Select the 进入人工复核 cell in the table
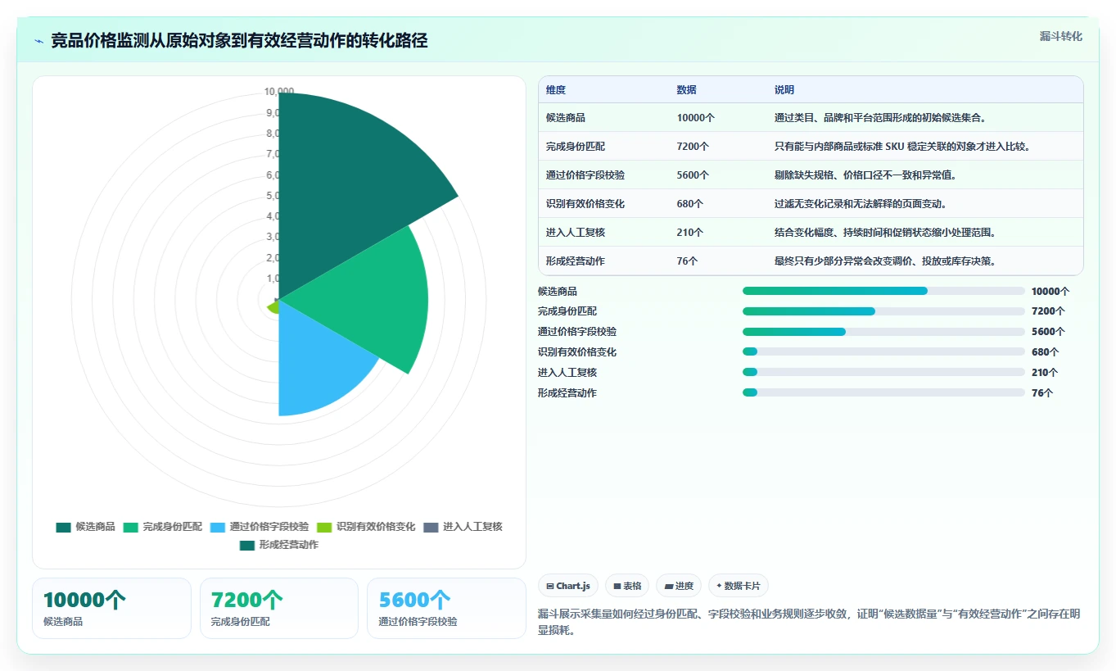 click(x=576, y=233)
